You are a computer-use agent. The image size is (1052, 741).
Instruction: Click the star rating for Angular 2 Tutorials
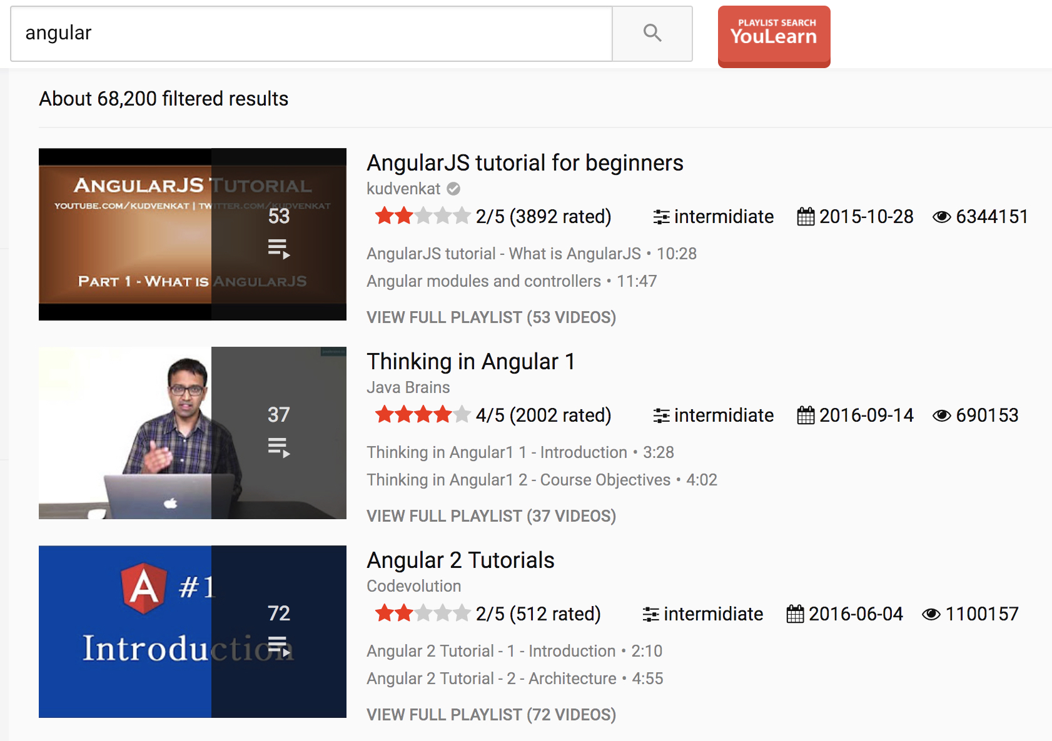(423, 614)
